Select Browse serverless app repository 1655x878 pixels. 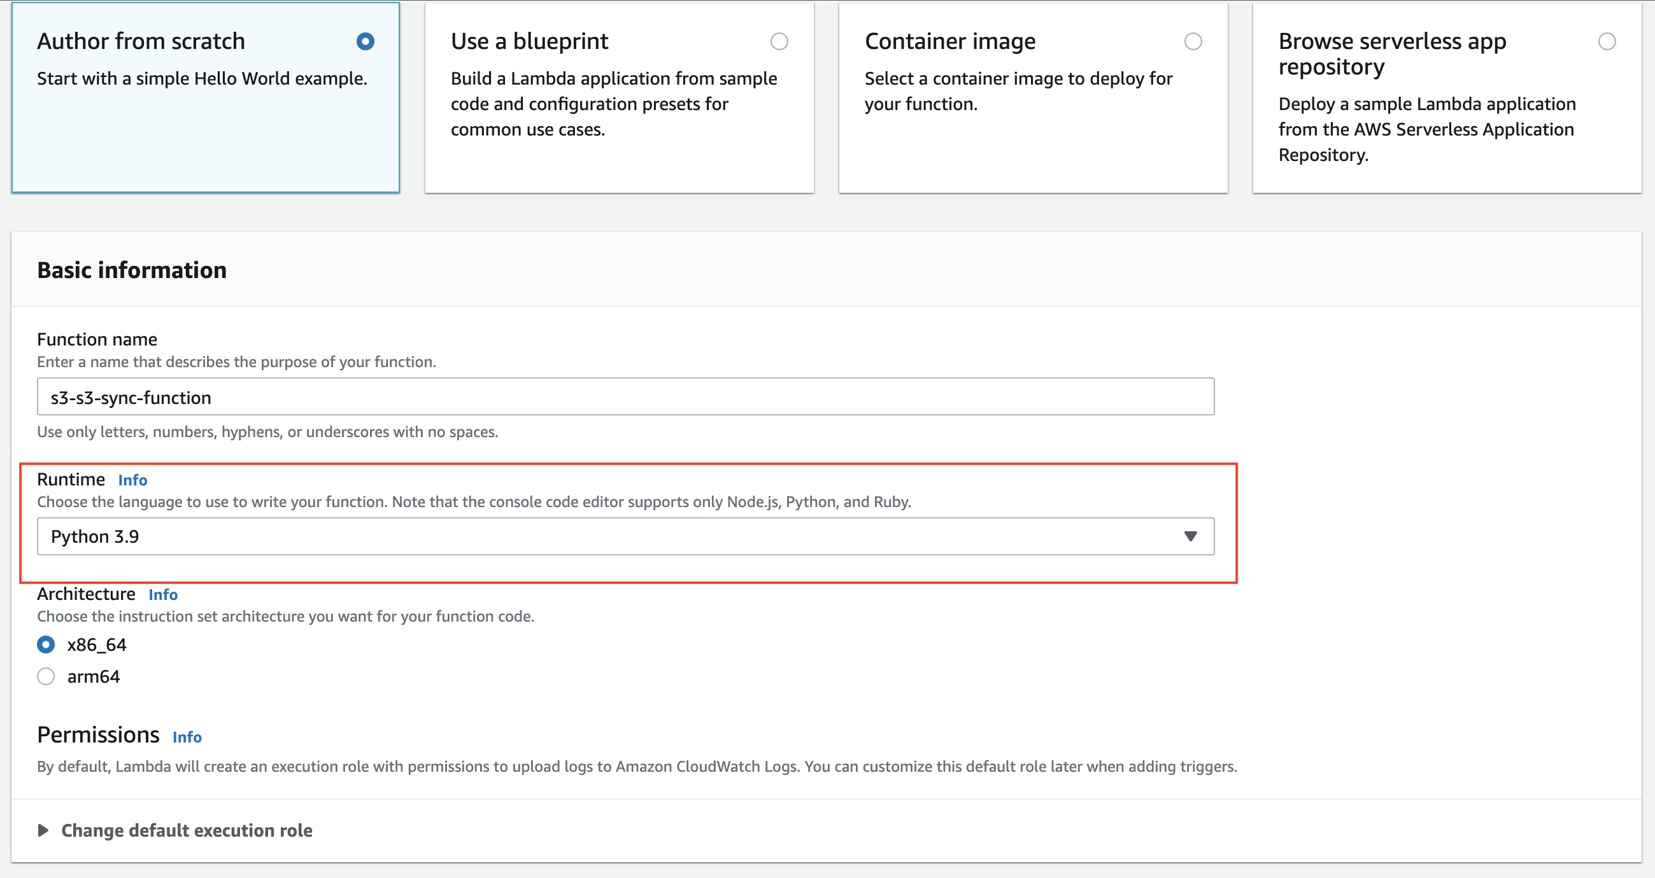pos(1607,41)
